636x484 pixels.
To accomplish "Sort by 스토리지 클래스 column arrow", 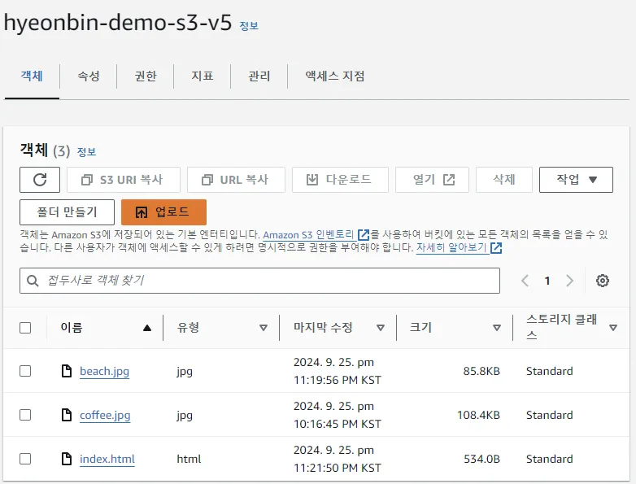I will coord(613,328).
